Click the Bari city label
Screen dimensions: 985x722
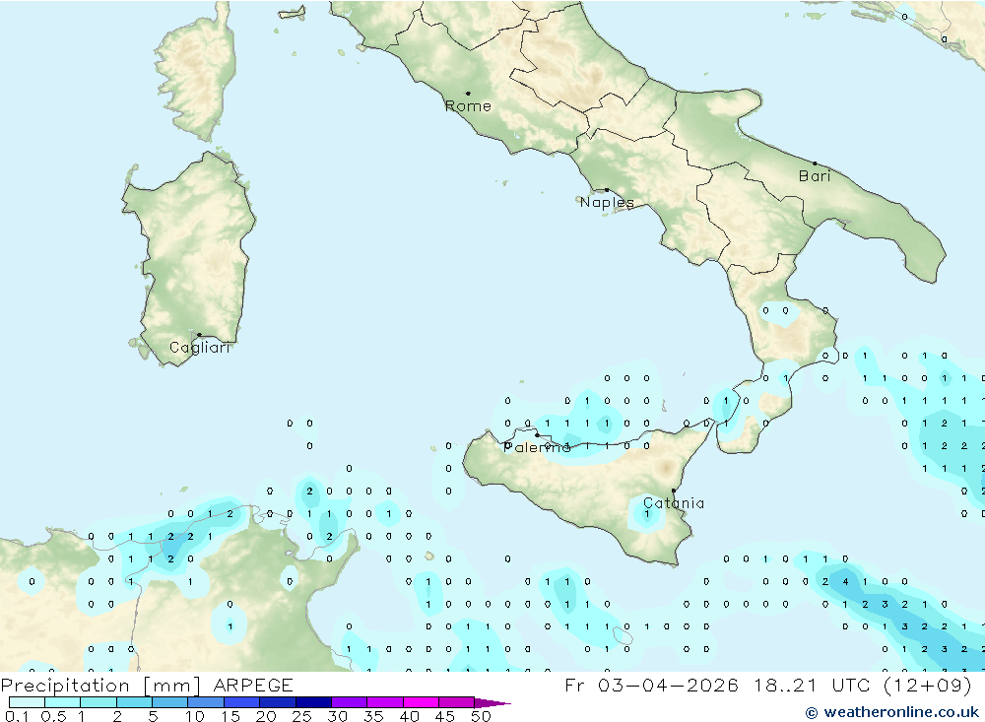[815, 176]
